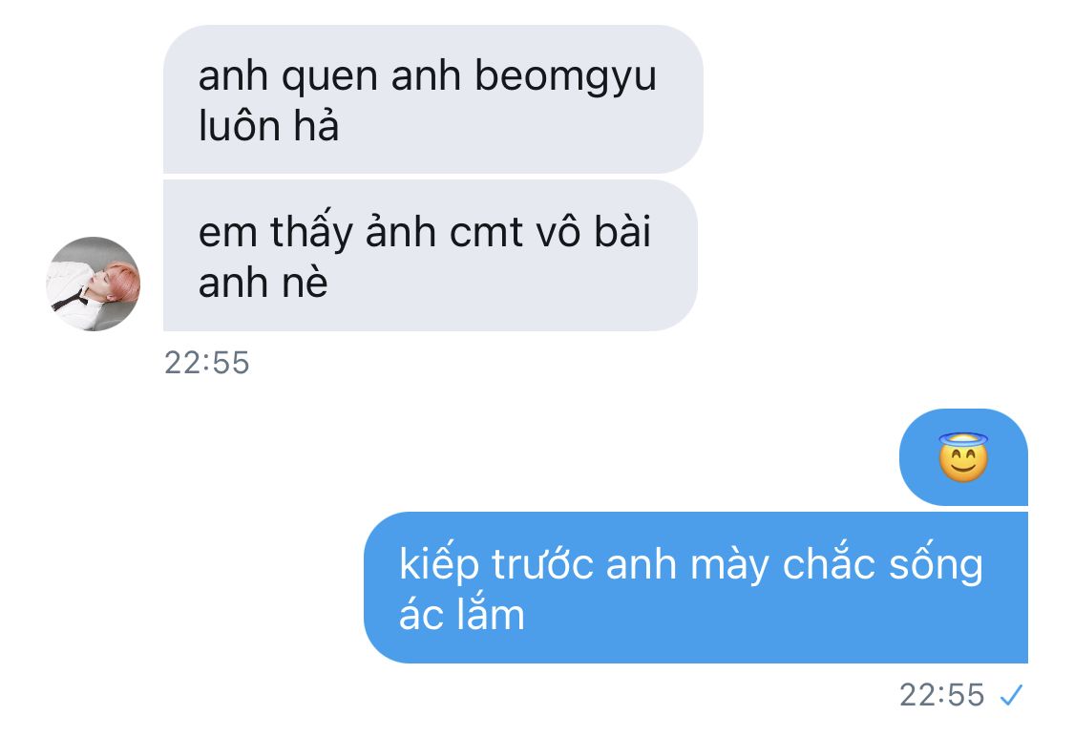This screenshot has height=737, width=1074.
Task: Click the sent message 22:55 timestamp
Action: (942, 695)
